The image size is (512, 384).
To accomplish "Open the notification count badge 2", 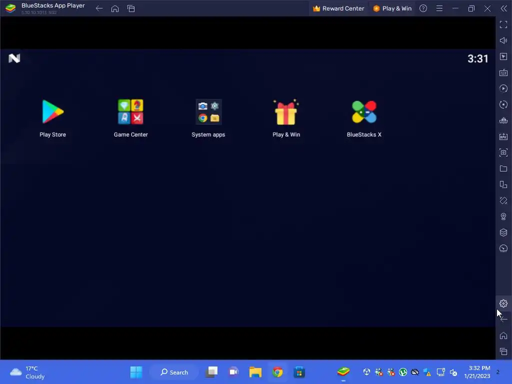I will coord(498,372).
